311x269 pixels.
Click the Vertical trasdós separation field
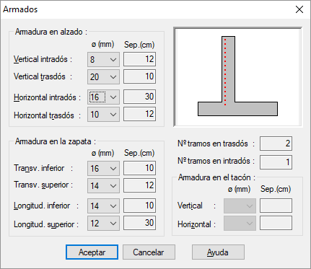click(139, 76)
